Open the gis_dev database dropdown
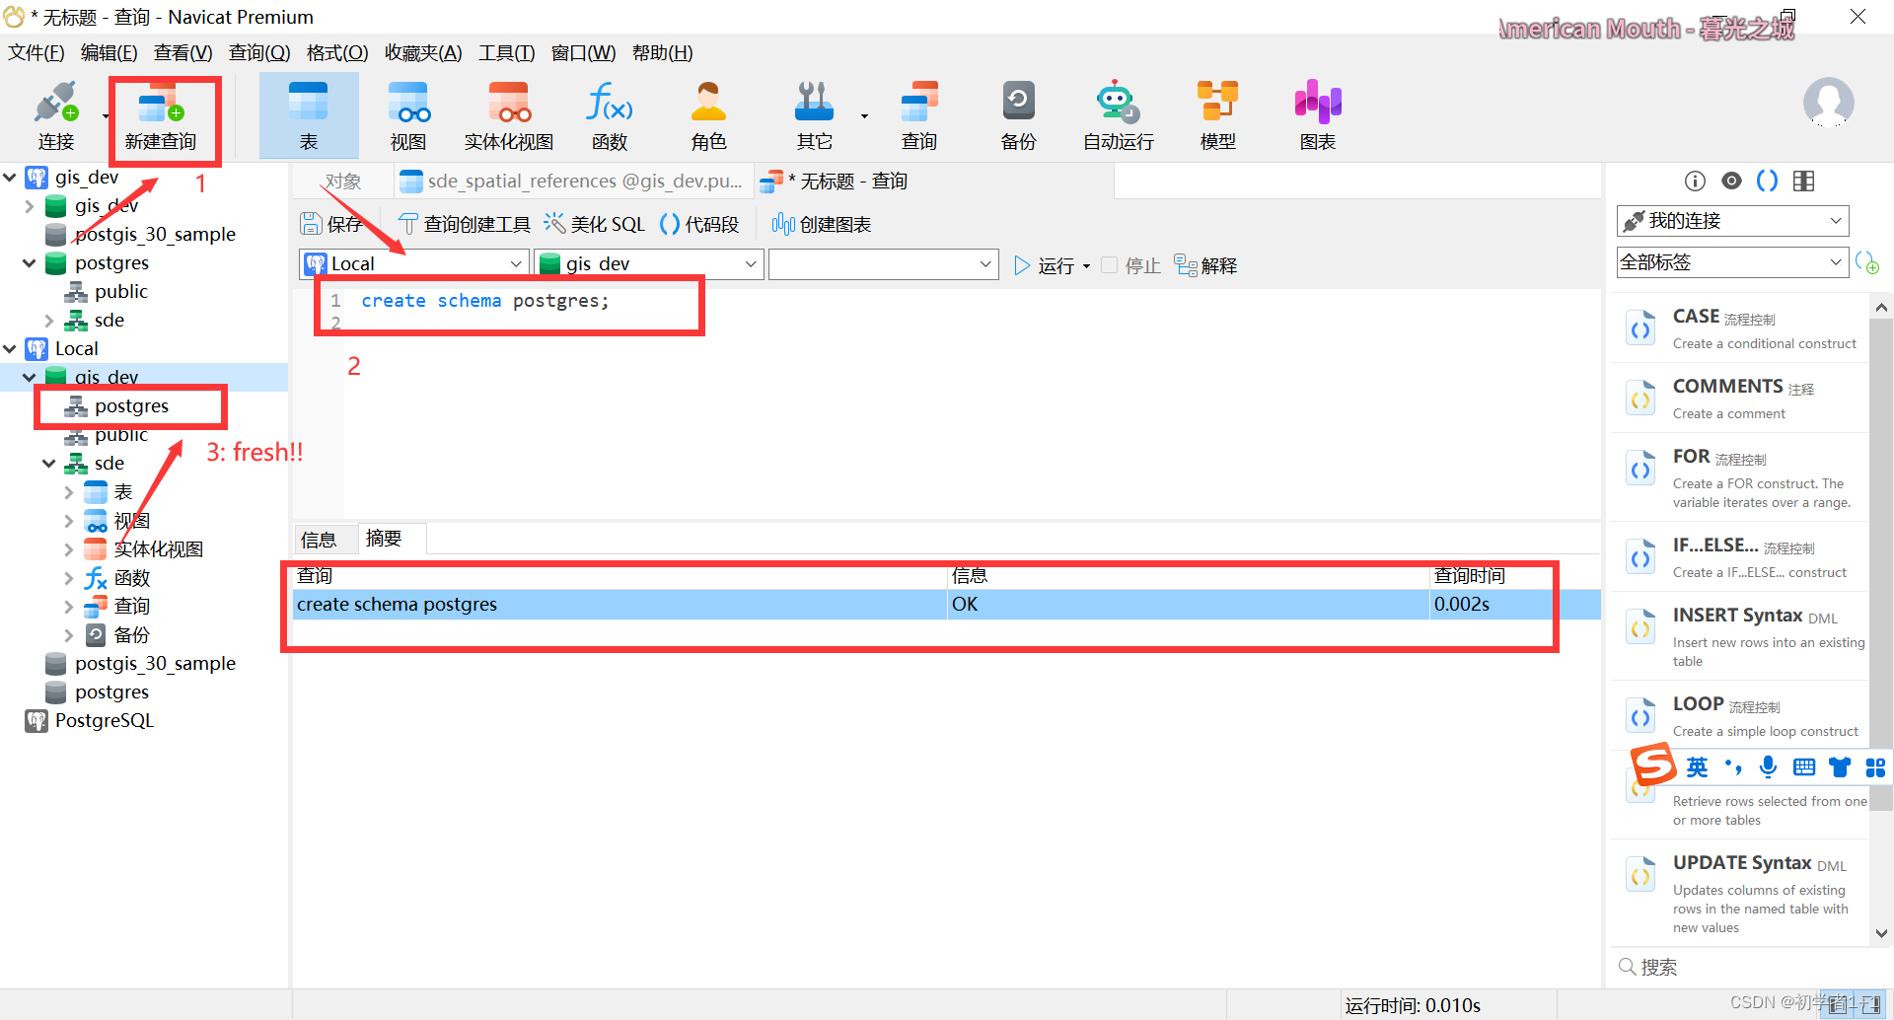Viewport: 1894px width, 1020px height. click(750, 263)
